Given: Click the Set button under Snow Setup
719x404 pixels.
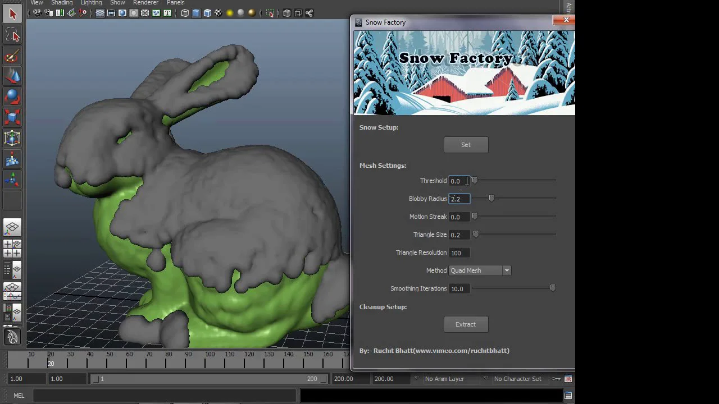Looking at the screenshot, I should point(466,145).
